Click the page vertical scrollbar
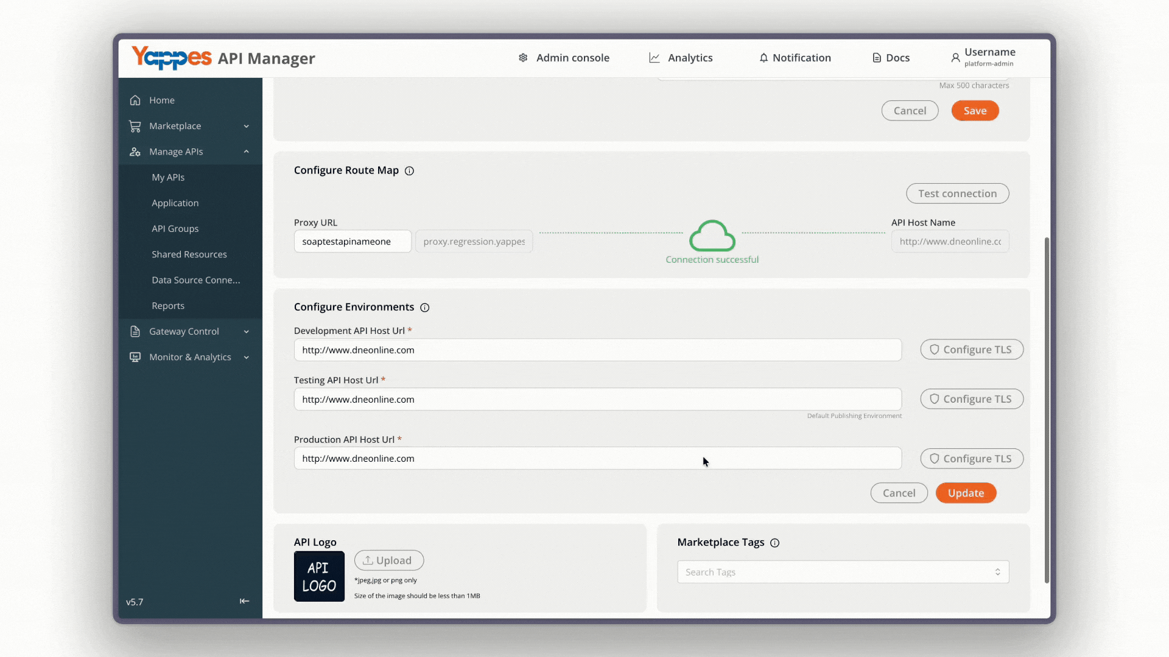This screenshot has height=657, width=1169. click(1047, 409)
